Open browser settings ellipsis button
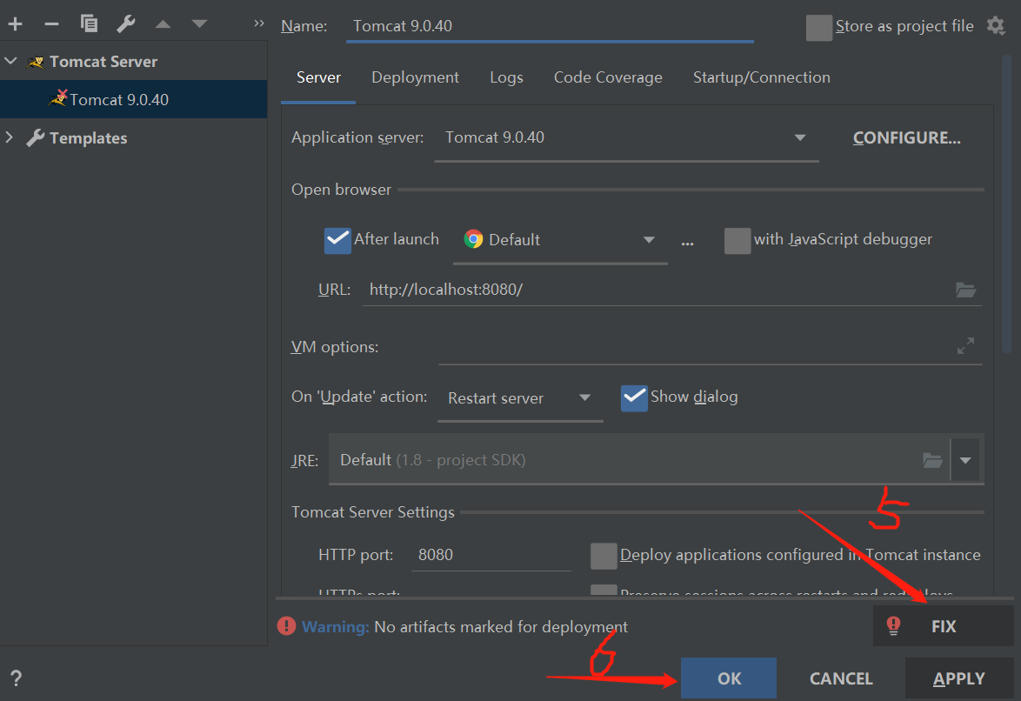The height and width of the screenshot is (701, 1021). 688,243
